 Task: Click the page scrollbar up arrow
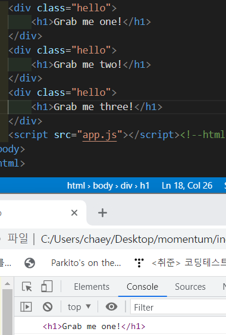7,284
